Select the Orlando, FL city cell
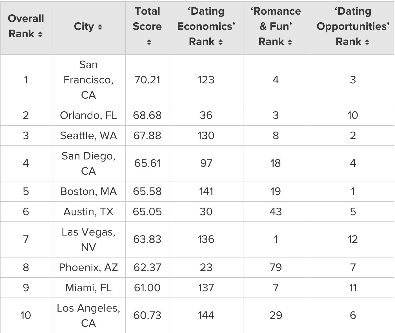 (x=88, y=115)
